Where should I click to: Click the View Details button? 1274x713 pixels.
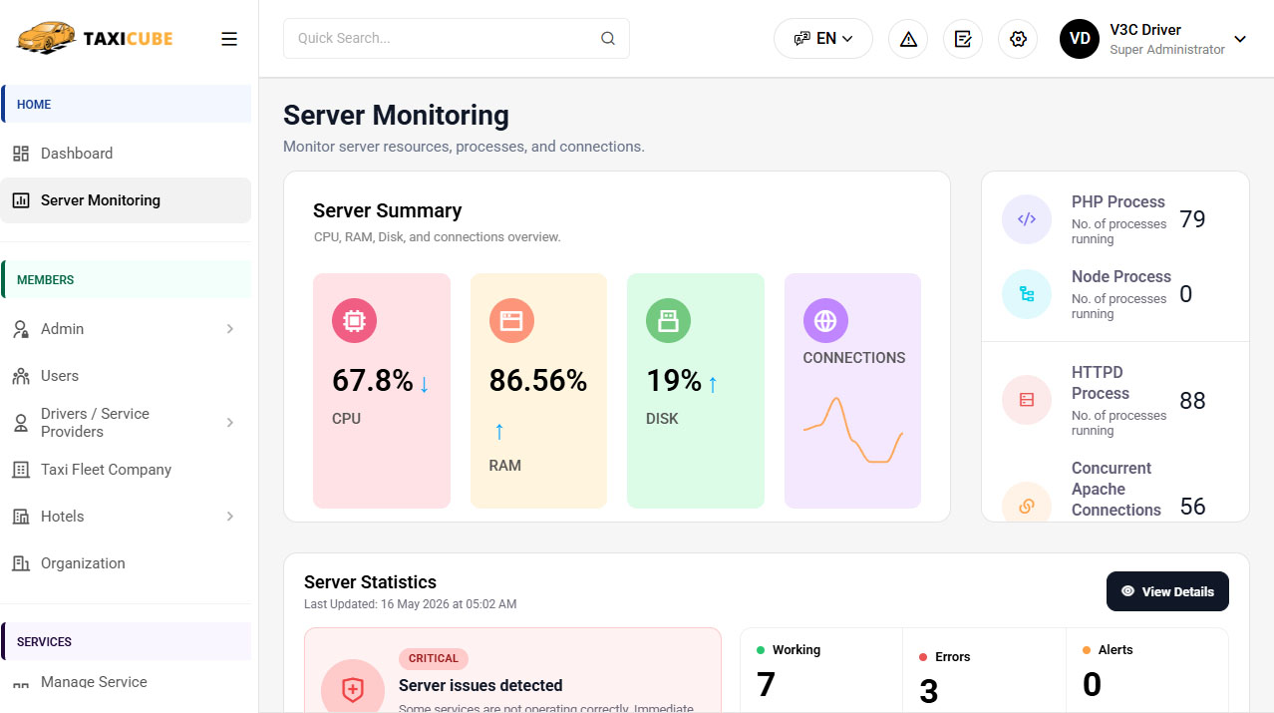coord(1167,591)
